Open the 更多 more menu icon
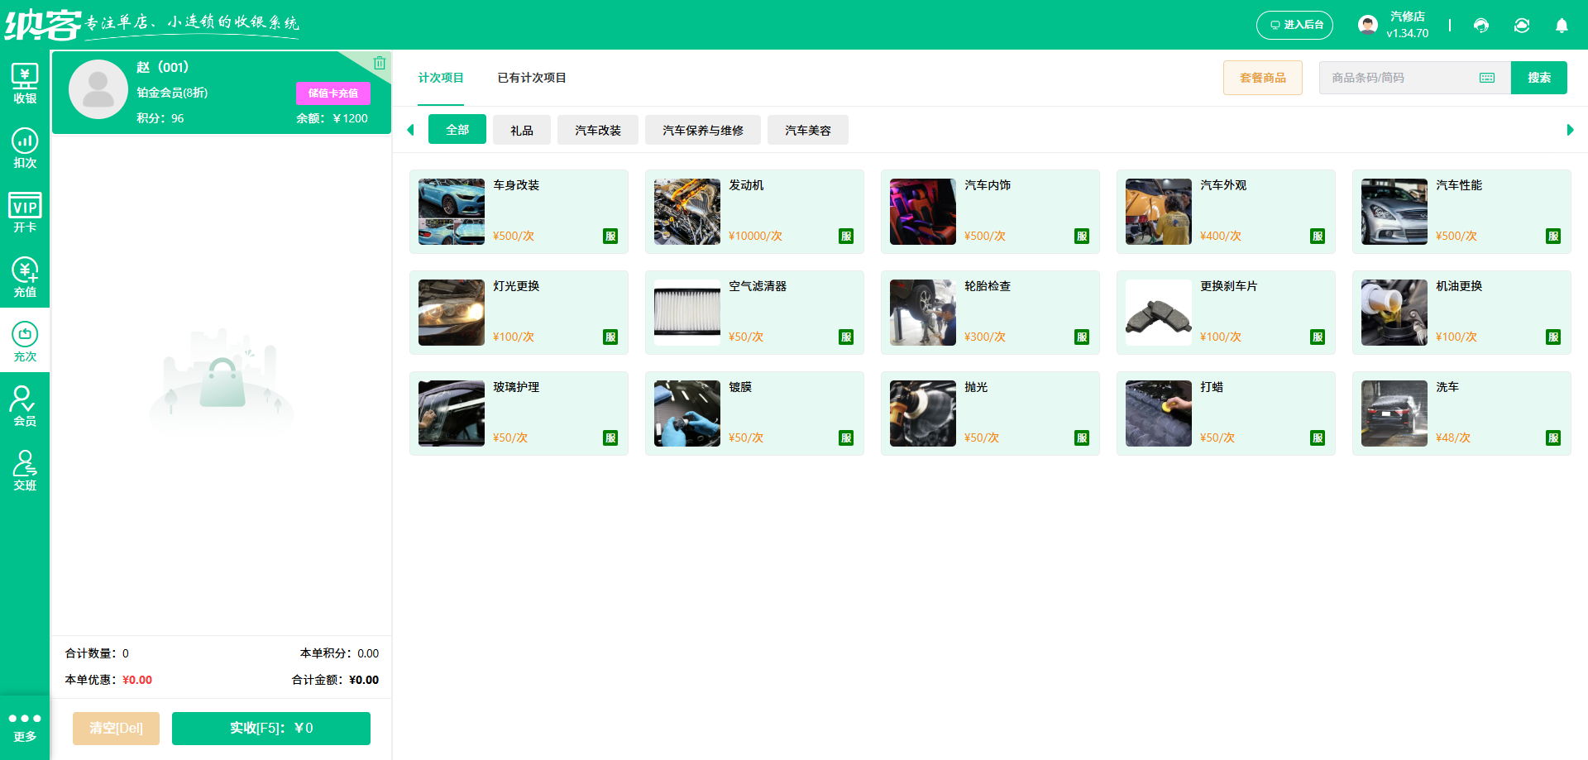This screenshot has width=1588, height=760. click(25, 727)
